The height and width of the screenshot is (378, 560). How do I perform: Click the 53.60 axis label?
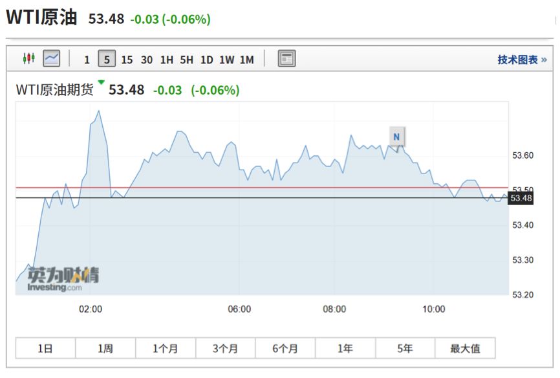coord(522,155)
